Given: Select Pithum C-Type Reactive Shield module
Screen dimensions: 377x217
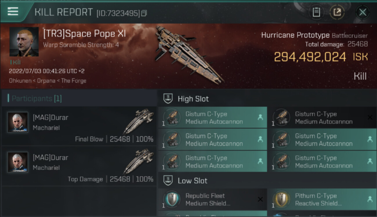Looking at the screenshot, I should click(319, 199).
